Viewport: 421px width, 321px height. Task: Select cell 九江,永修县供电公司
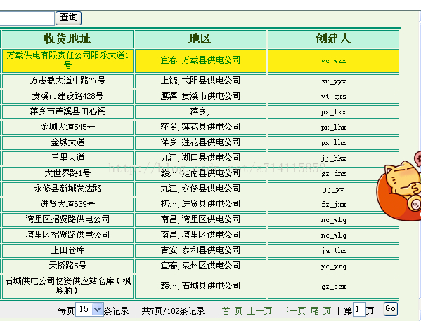(200, 189)
